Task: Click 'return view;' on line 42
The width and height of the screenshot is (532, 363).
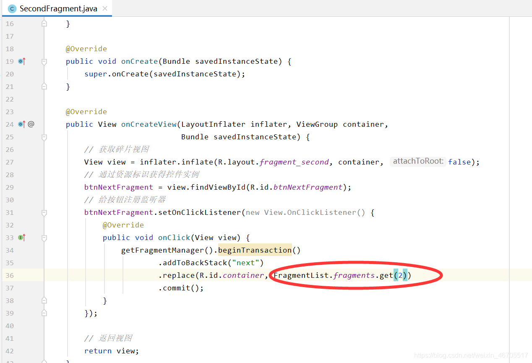Action: (x=112, y=351)
